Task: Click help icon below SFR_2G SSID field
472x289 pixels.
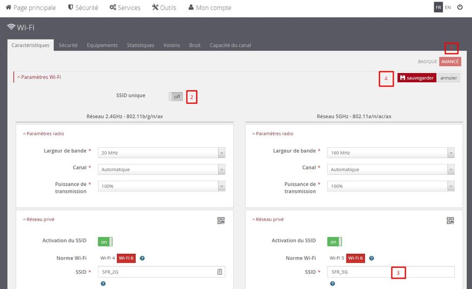Action: click(103, 283)
